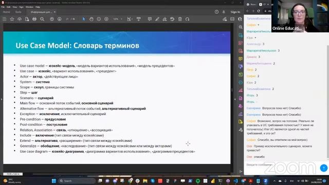Open Spotify from the taskbar
The image size is (329, 185).
click(198, 181)
